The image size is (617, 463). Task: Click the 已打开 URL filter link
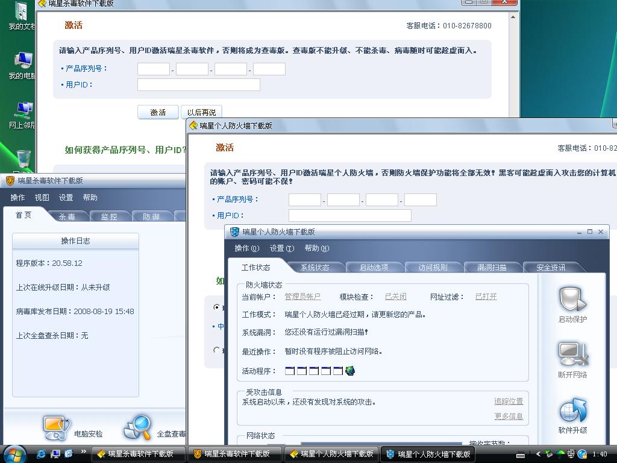point(486,297)
